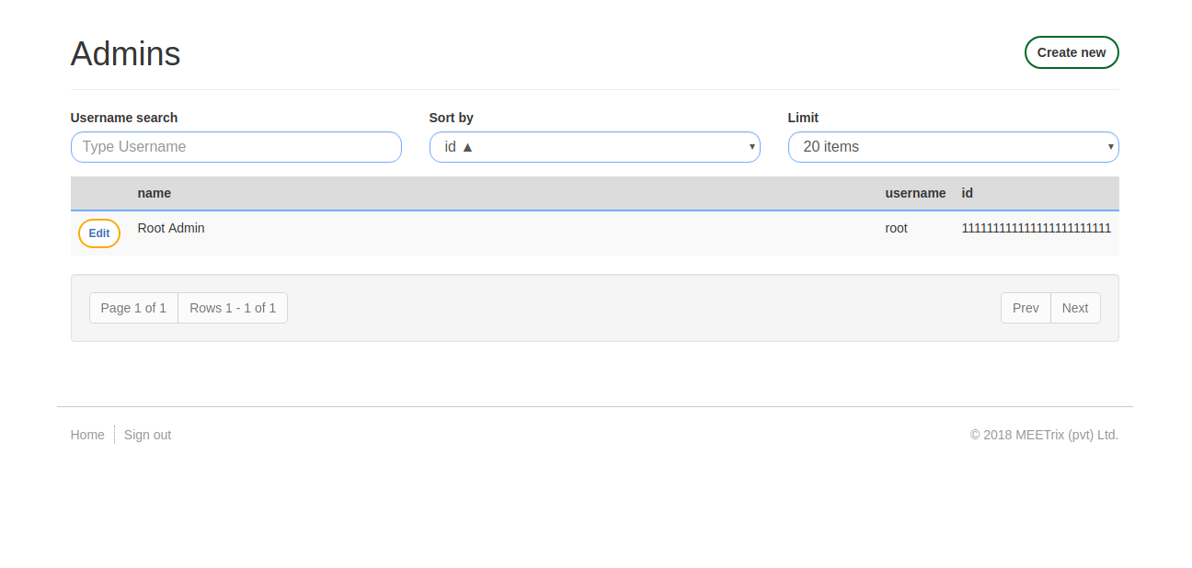
Task: Sort the table by the username column
Action: click(x=915, y=193)
